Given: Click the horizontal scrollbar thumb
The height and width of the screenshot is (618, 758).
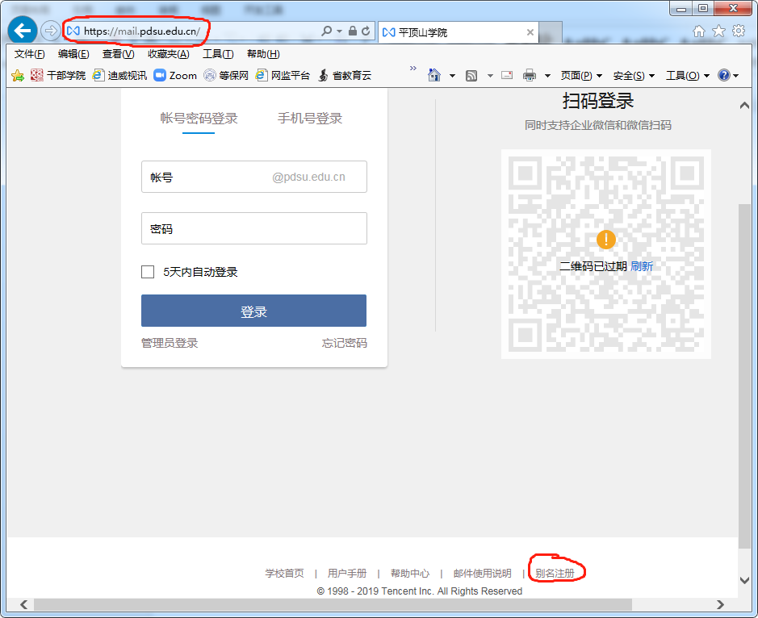Looking at the screenshot, I should [x=333, y=604].
